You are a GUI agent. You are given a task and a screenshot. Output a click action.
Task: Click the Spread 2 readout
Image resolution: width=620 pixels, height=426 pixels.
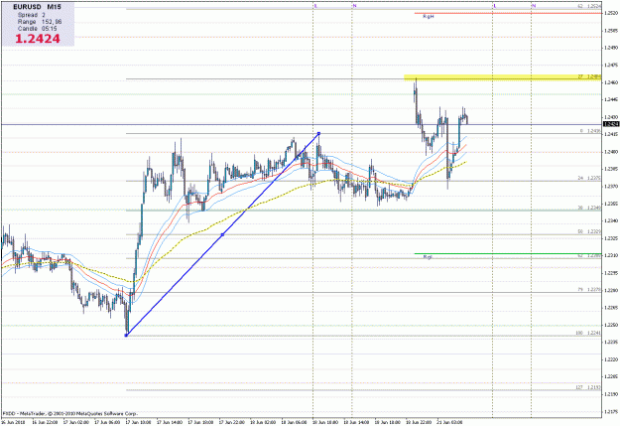31,15
